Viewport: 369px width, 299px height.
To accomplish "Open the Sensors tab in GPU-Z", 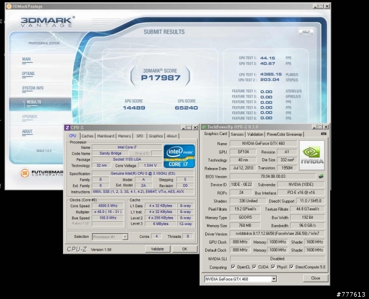I will (x=237, y=134).
